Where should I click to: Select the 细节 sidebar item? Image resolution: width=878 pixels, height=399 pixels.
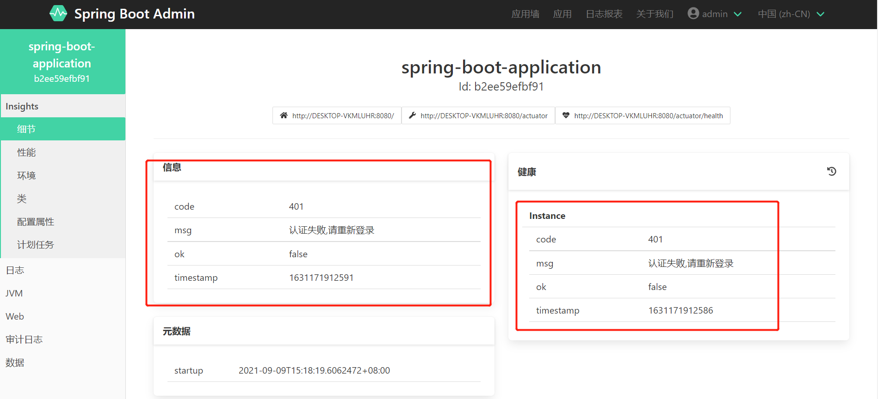click(63, 129)
